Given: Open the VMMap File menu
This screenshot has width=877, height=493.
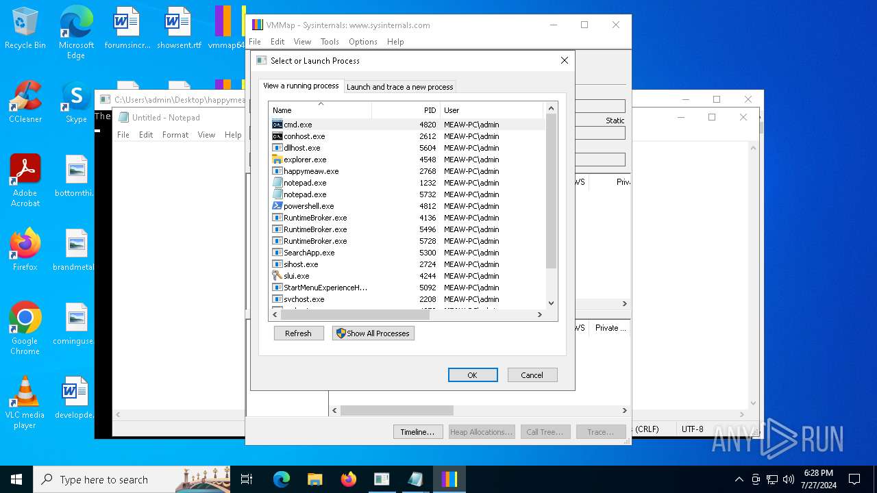Looking at the screenshot, I should pyautogui.click(x=255, y=42).
